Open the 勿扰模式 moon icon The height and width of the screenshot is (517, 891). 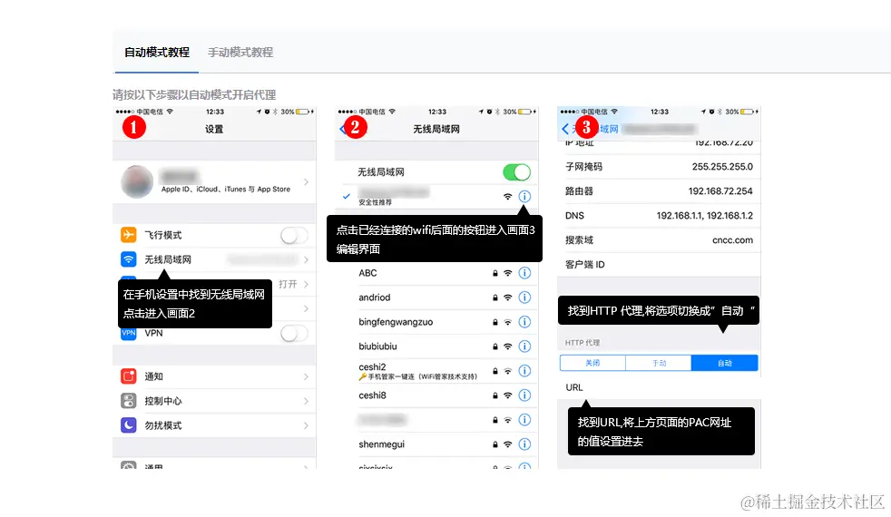[x=129, y=425]
